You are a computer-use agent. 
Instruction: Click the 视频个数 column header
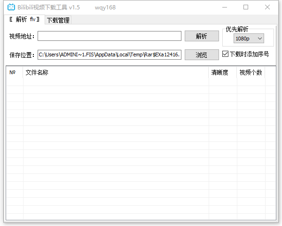[251, 72]
